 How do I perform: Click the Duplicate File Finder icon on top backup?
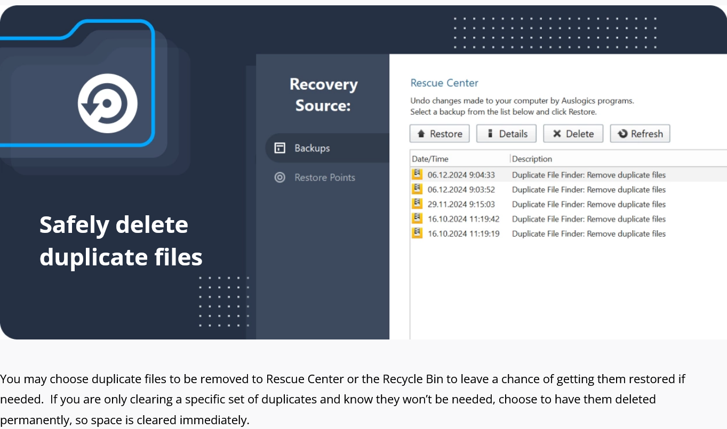click(417, 174)
